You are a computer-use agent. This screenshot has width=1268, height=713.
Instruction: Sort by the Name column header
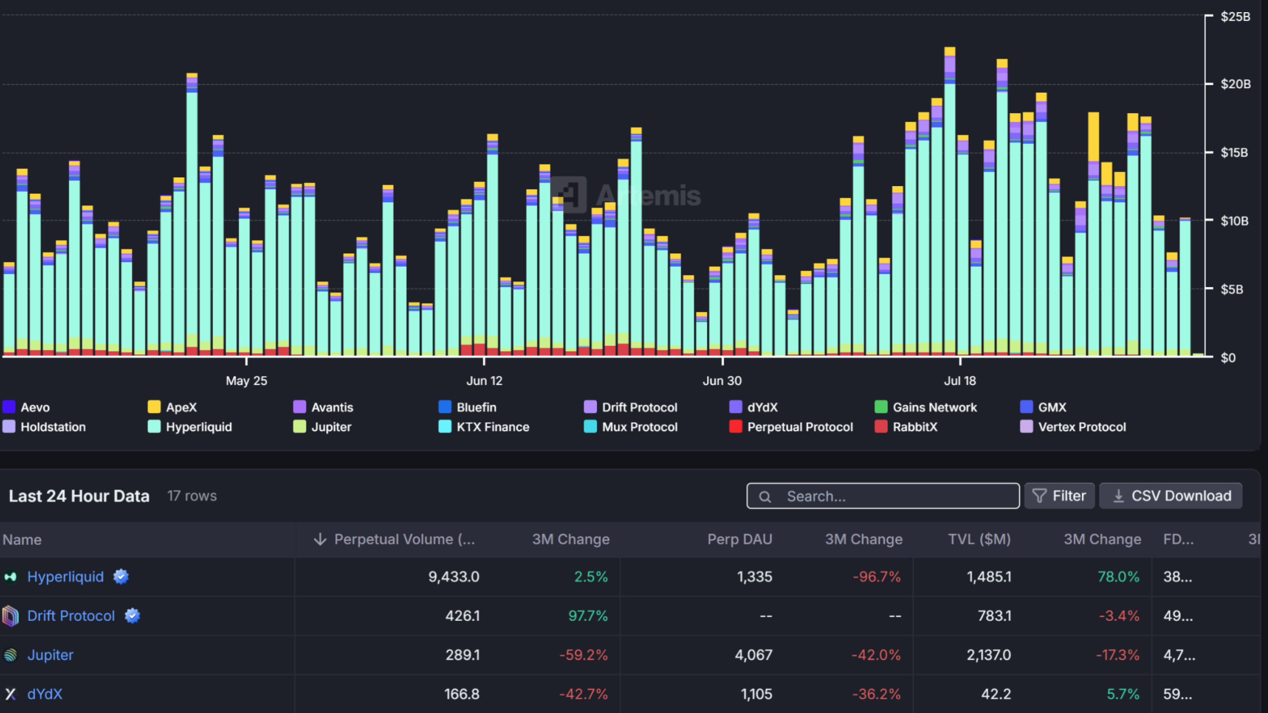click(x=22, y=540)
